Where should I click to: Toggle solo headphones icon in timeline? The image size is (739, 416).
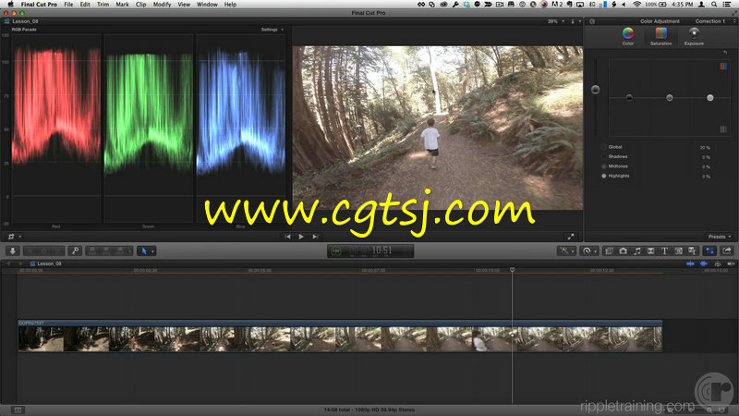click(x=718, y=263)
